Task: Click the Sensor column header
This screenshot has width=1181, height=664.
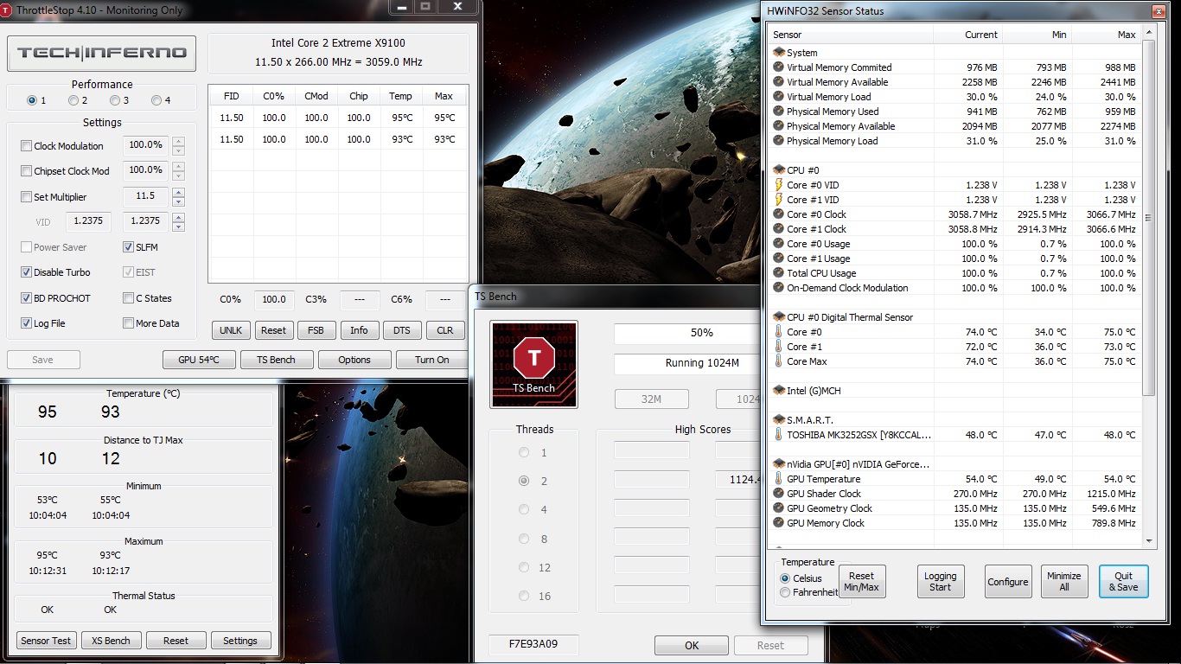Action: point(852,35)
